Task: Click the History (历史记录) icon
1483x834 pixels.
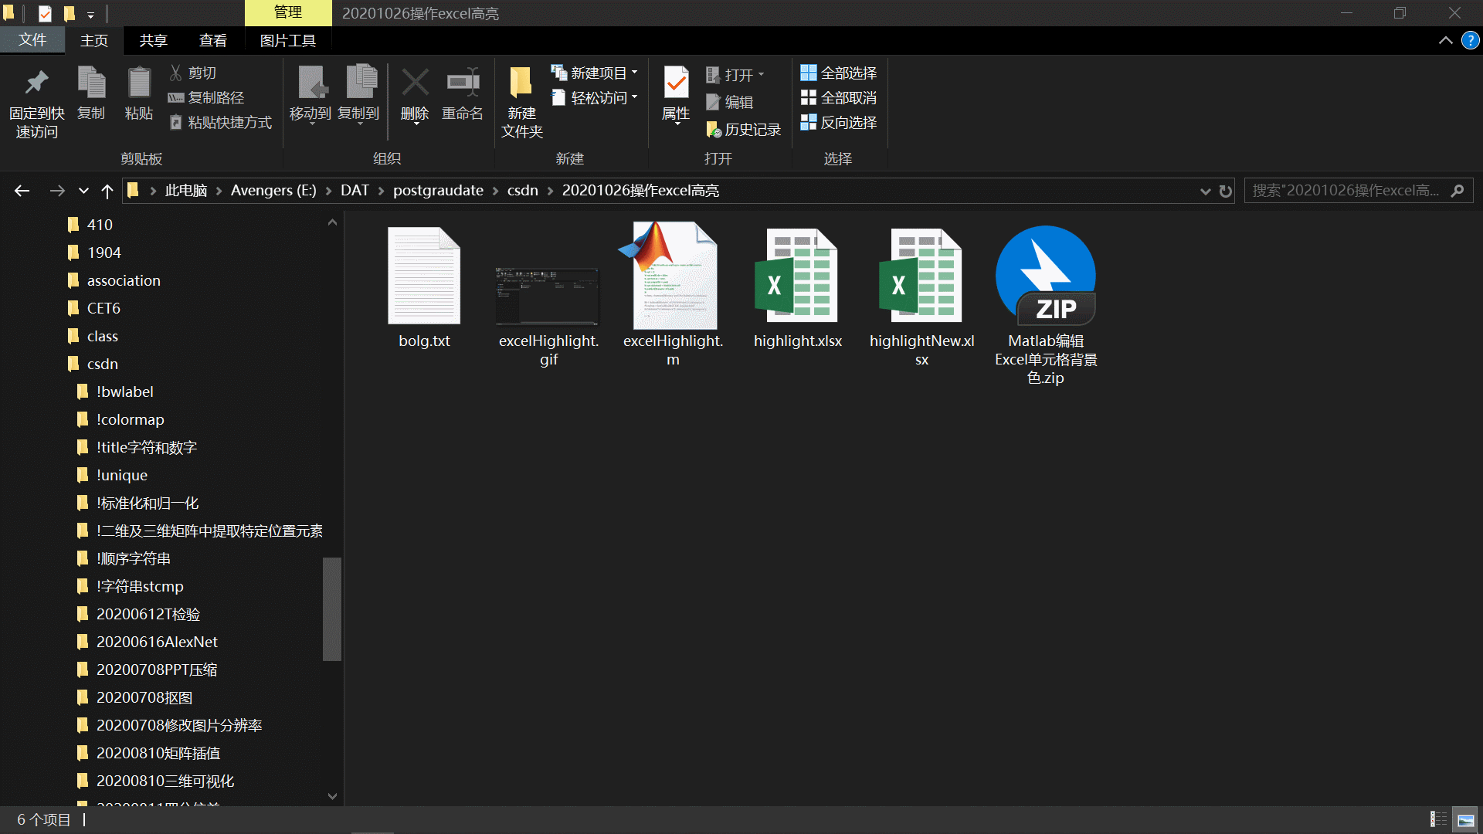Action: (x=714, y=130)
